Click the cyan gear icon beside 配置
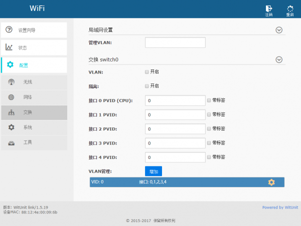This screenshot has height=226, width=301. (10, 64)
